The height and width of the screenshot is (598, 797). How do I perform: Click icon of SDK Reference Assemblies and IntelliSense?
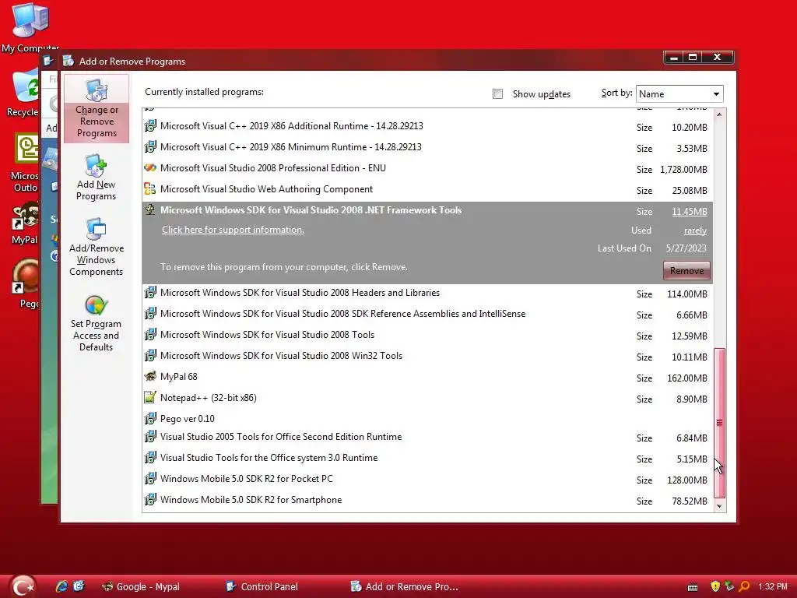point(150,313)
